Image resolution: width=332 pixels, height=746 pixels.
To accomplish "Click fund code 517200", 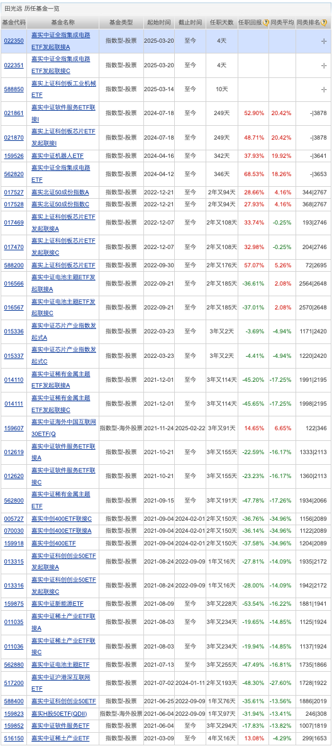I will pyautogui.click(x=14, y=682).
